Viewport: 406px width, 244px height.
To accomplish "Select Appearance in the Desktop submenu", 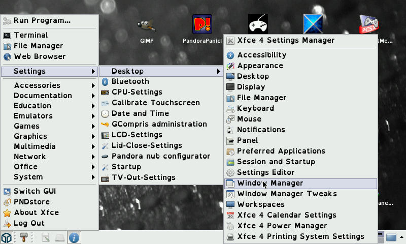I will (260, 66).
